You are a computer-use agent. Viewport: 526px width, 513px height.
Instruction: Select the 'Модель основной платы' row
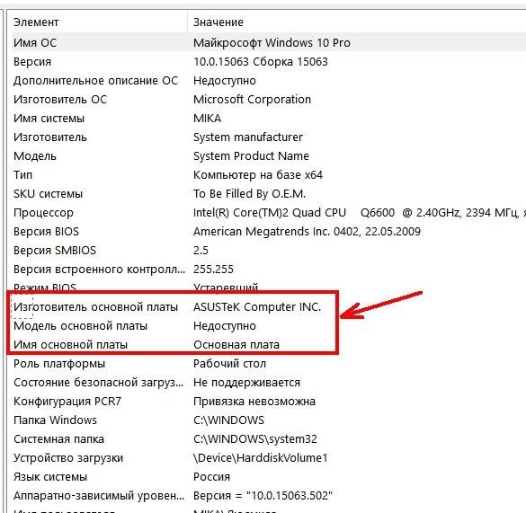click(x=268, y=325)
